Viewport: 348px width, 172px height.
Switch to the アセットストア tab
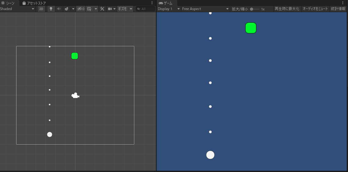click(34, 3)
